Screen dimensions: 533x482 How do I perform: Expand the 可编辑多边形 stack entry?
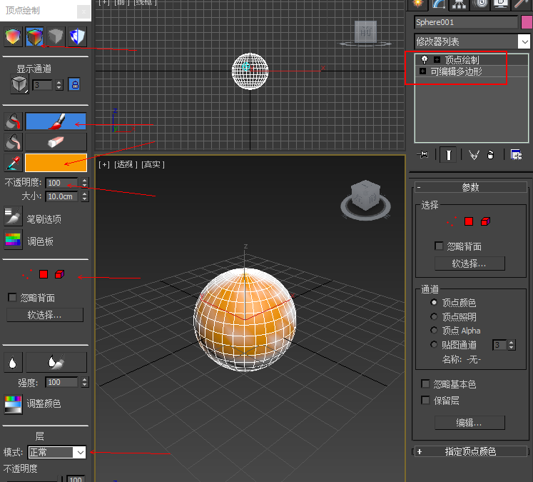tap(422, 71)
